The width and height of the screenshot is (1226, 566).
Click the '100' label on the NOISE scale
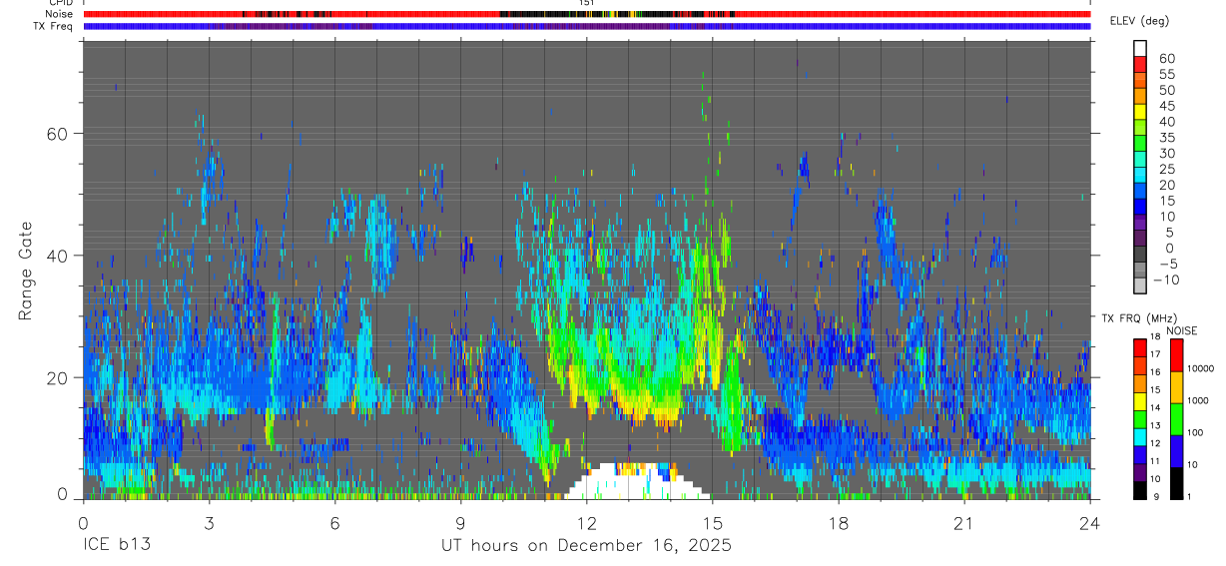point(1195,432)
